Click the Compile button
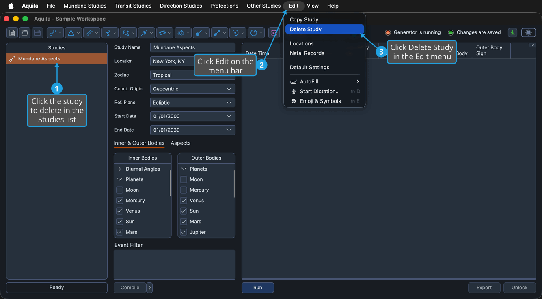542x299 pixels. pyautogui.click(x=130, y=288)
